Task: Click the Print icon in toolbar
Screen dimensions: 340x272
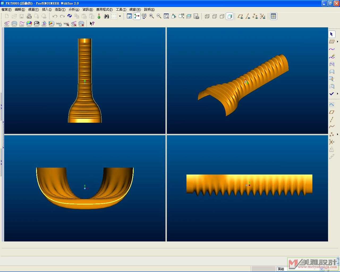Action: click(29, 16)
